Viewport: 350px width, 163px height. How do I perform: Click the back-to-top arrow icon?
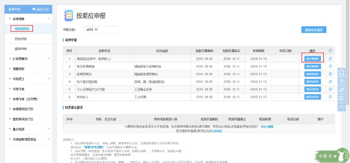(341, 107)
